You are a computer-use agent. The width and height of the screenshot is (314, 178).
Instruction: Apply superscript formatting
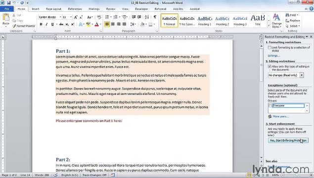73,24
